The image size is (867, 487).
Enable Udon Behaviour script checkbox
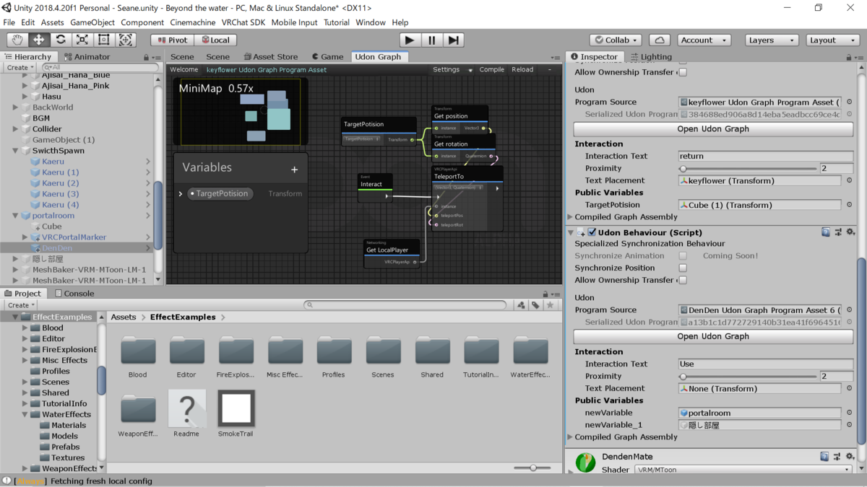click(592, 232)
